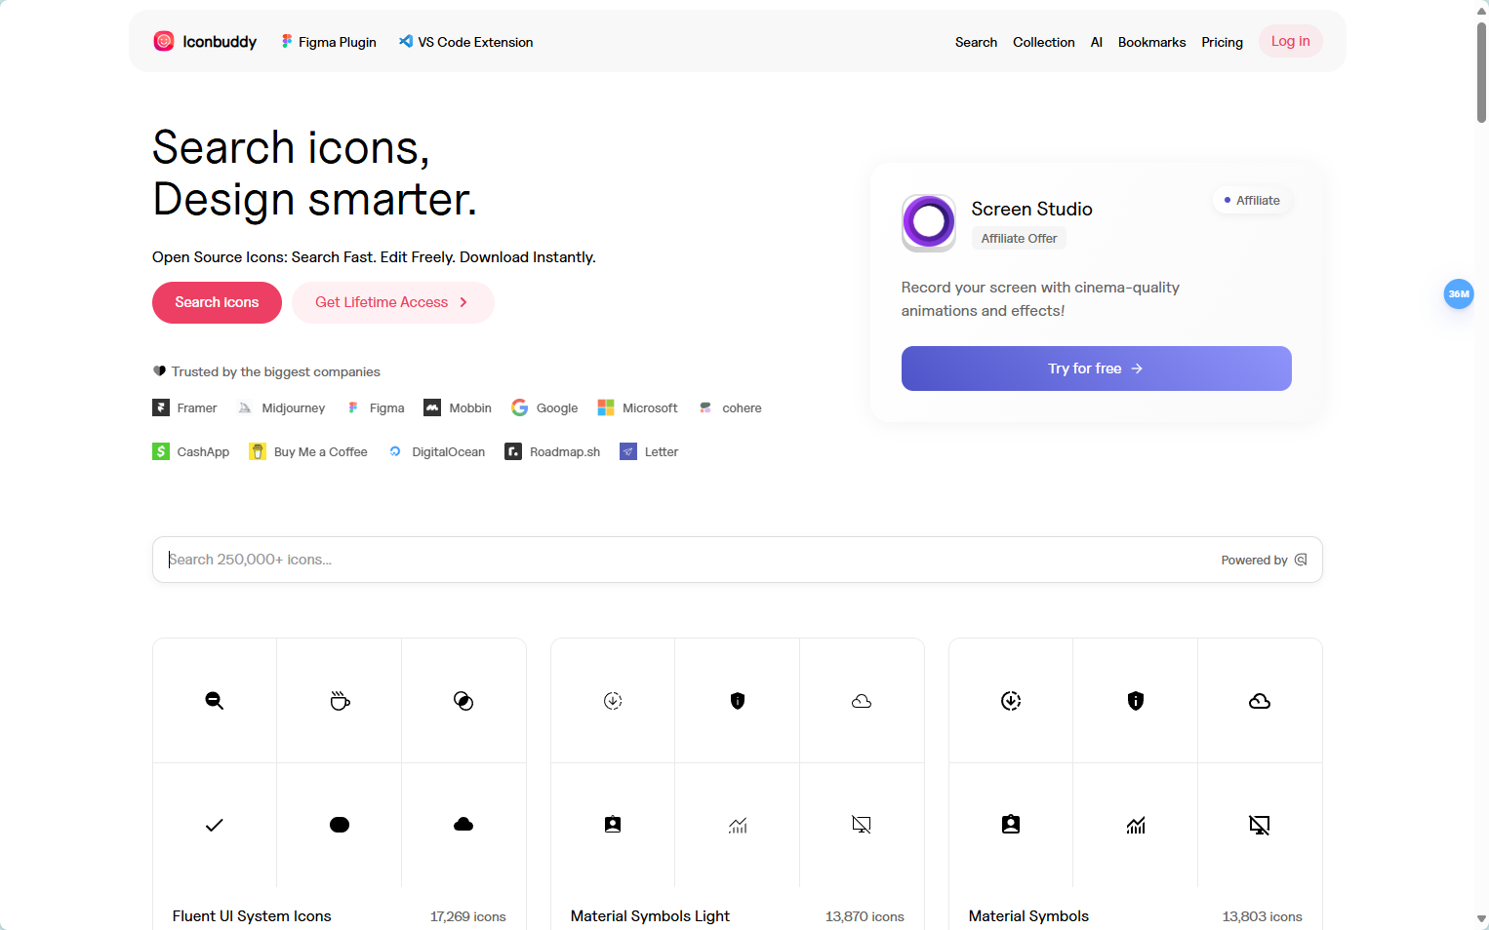Select the filled cloud icon in Fluent UI
Screen dimensions: 1489x930
point(463,825)
